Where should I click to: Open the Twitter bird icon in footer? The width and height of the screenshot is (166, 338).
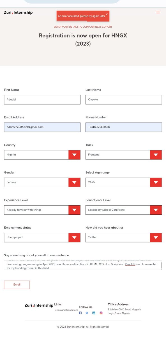[x=87, y=313]
